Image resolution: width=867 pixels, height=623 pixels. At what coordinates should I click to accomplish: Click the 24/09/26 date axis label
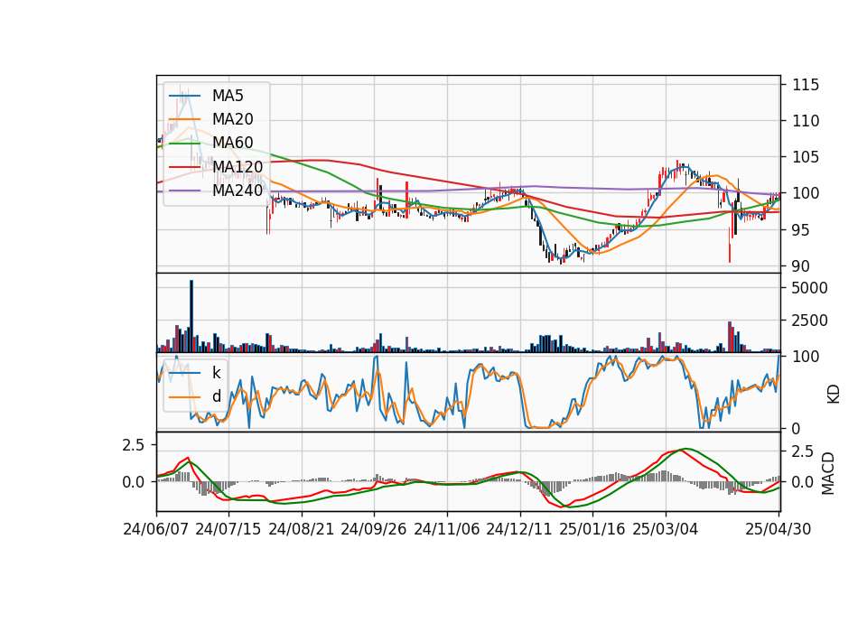374,529
